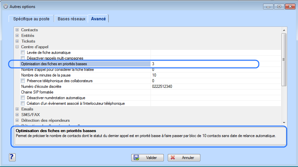Edit Numéro d'écoute discrète value 0222512340
The height and width of the screenshot is (167, 298).
216,86
